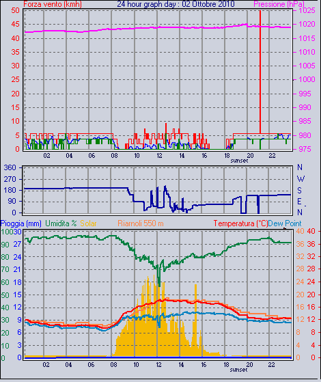Click the 'Temperatura (°C)' legend label
Image resolution: width=321 pixels, height=382 pixels.
[240, 223]
